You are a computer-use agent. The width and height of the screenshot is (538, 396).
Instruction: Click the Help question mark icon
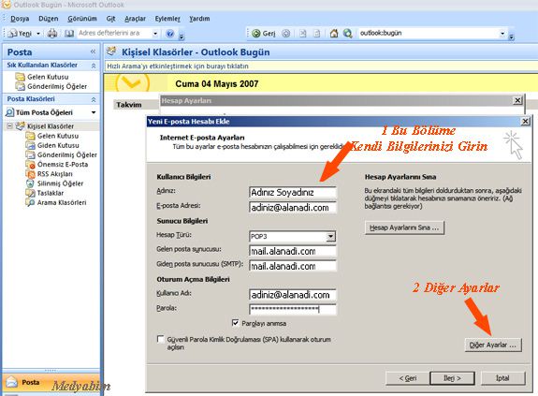point(169,34)
